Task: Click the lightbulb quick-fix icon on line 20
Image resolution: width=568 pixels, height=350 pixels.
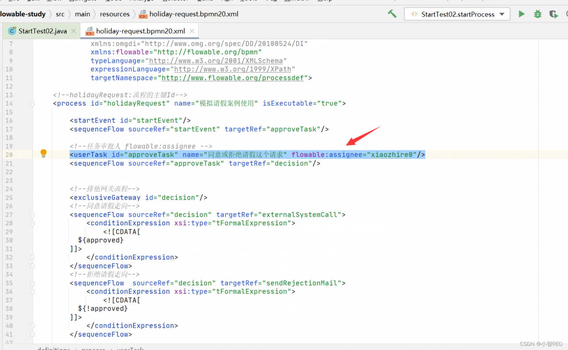Action: coord(43,153)
